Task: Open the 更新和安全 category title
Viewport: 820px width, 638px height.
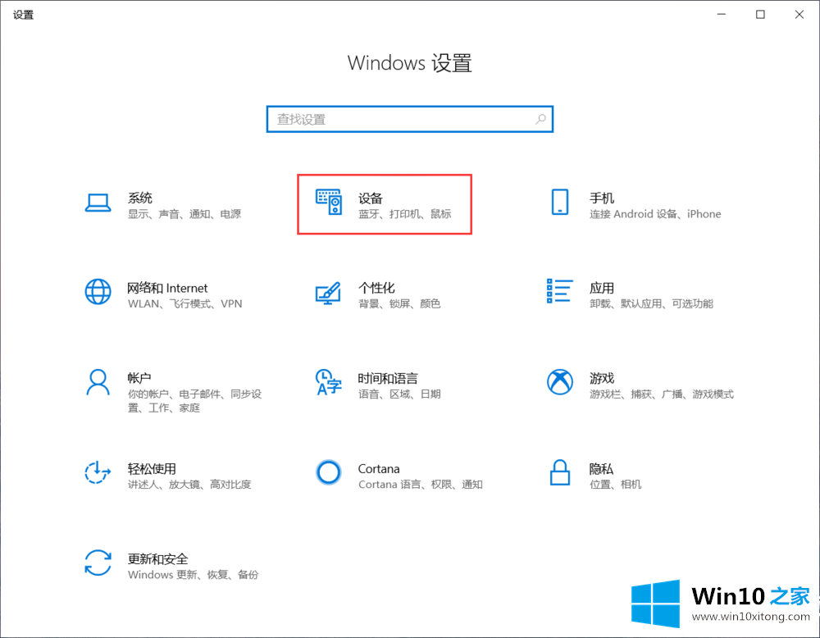Action: tap(158, 559)
